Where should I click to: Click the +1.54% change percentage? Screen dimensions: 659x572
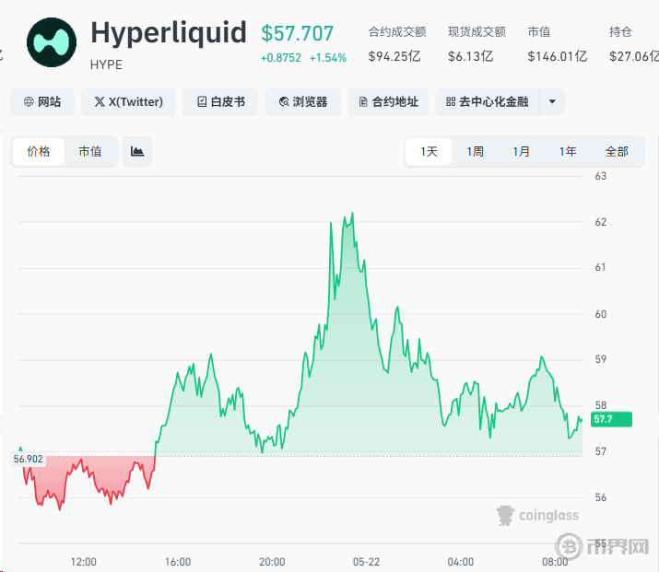pyautogui.click(x=328, y=58)
